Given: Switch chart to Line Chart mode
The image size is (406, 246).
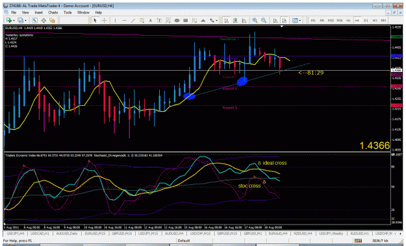Looking at the screenshot, I should [244, 20].
